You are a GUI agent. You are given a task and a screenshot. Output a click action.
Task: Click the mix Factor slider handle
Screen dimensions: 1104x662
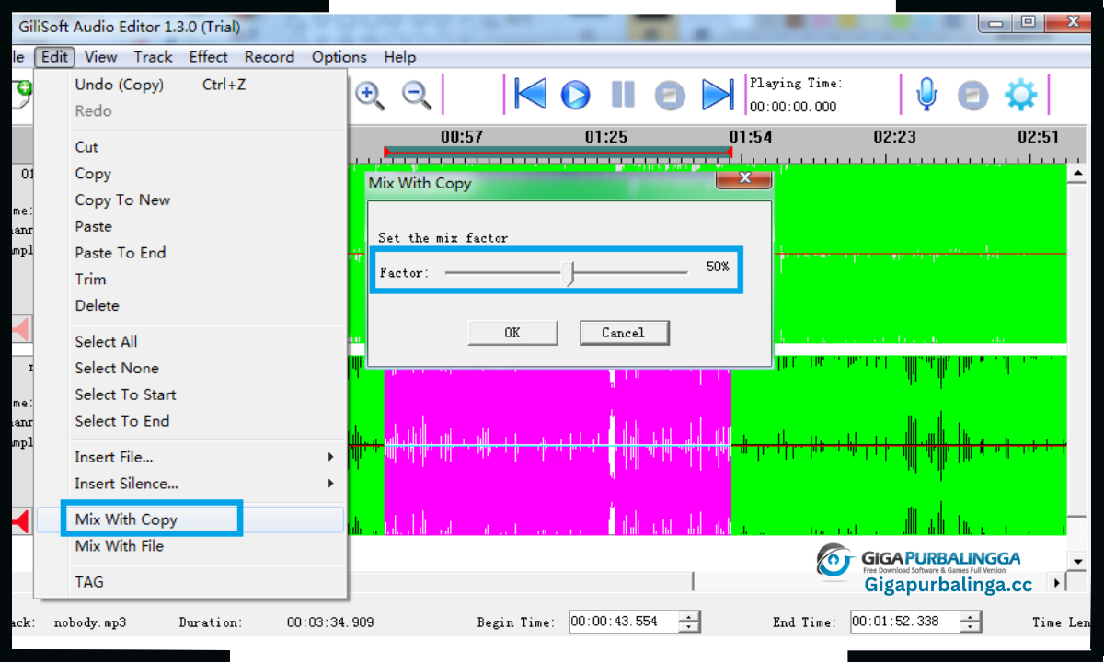pos(569,273)
